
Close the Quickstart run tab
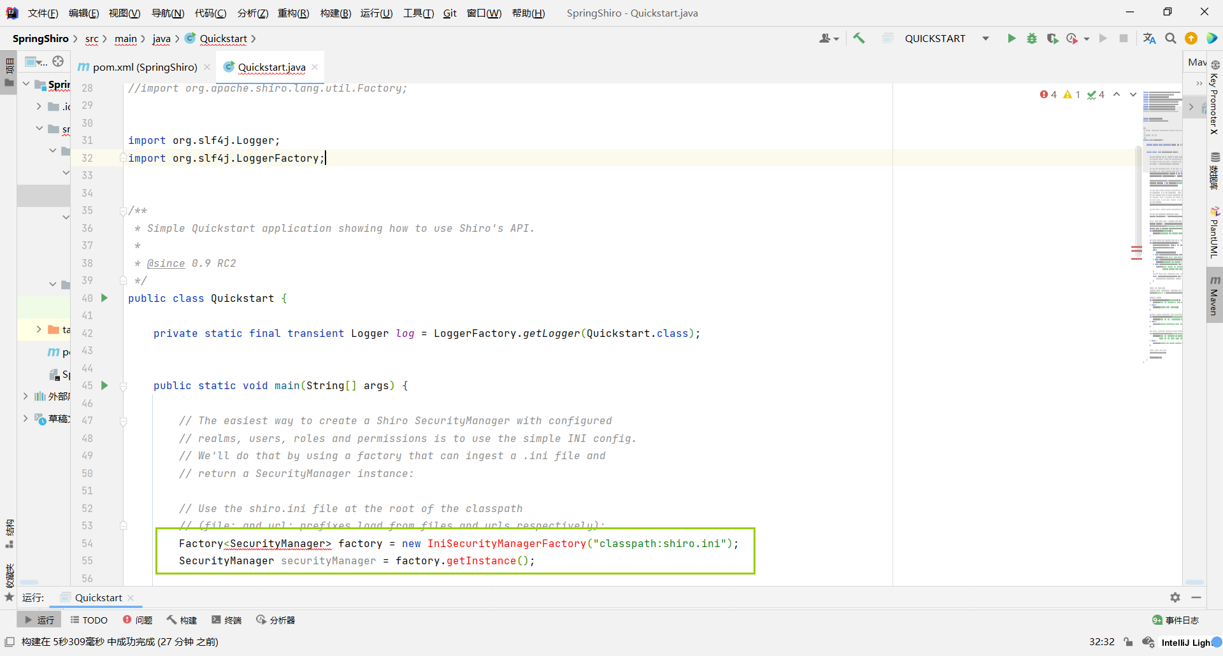click(x=131, y=597)
